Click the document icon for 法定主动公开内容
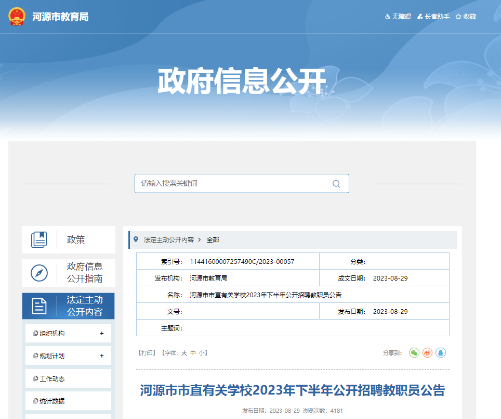 pos(39,306)
